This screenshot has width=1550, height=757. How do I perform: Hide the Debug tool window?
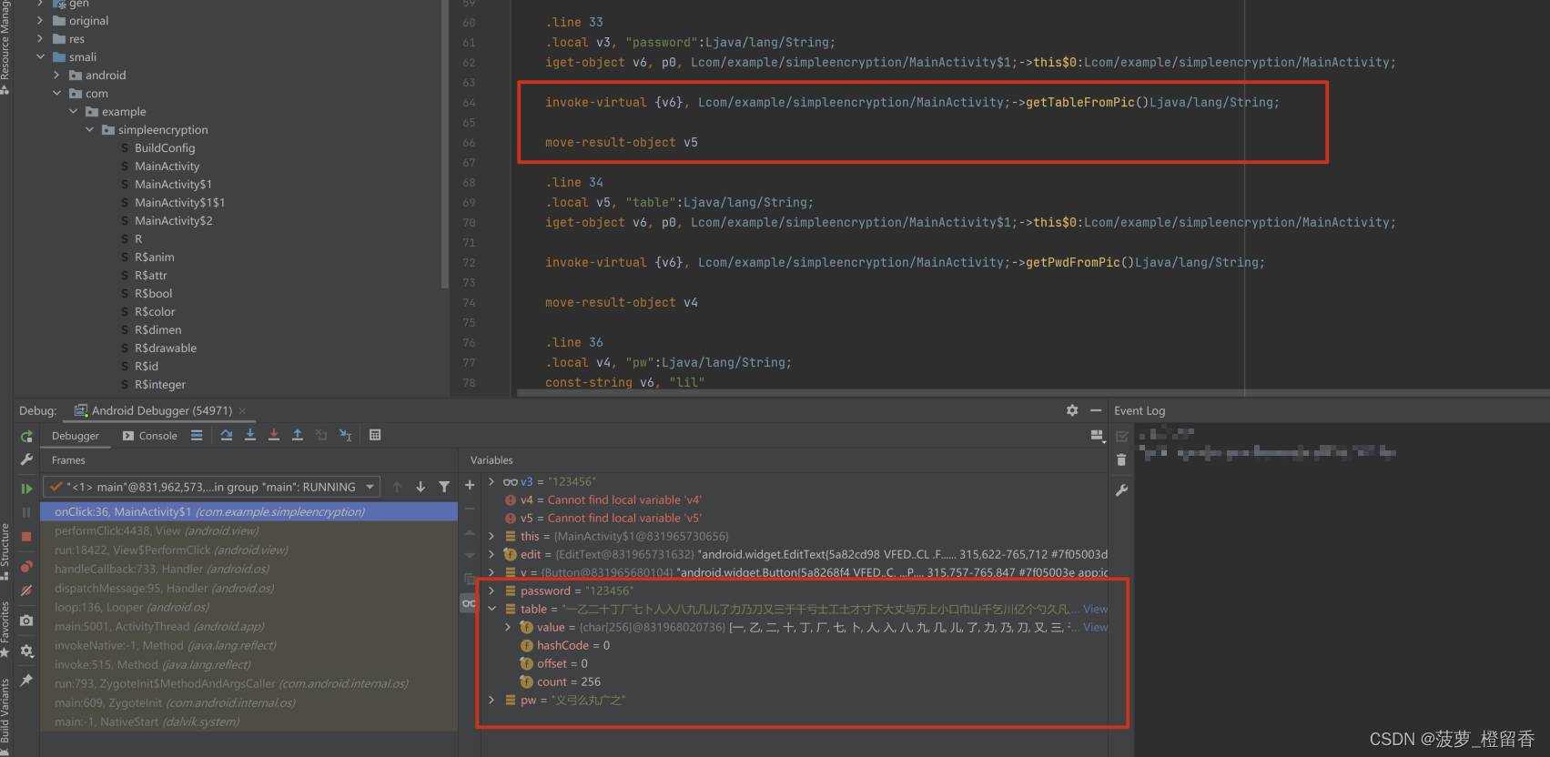(x=1096, y=410)
